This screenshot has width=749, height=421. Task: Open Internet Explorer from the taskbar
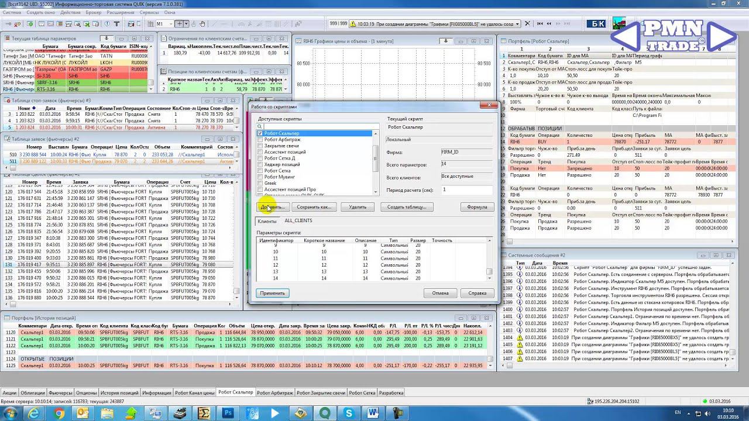(x=33, y=413)
